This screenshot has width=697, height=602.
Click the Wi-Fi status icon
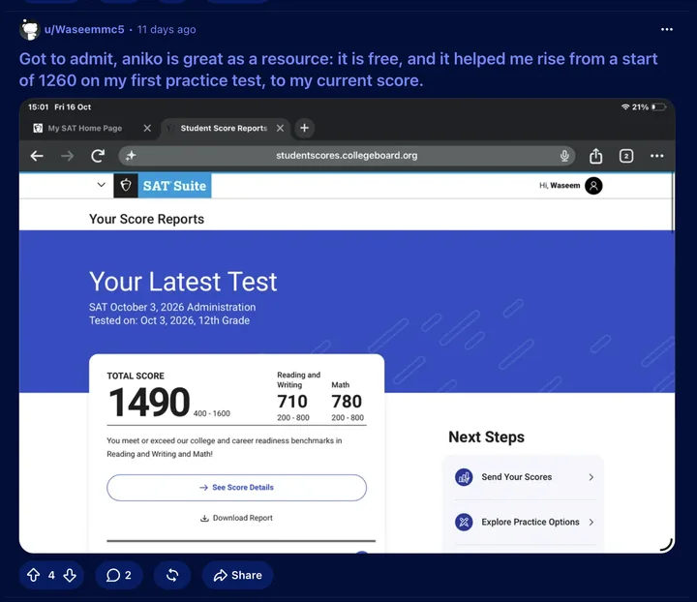tap(625, 107)
